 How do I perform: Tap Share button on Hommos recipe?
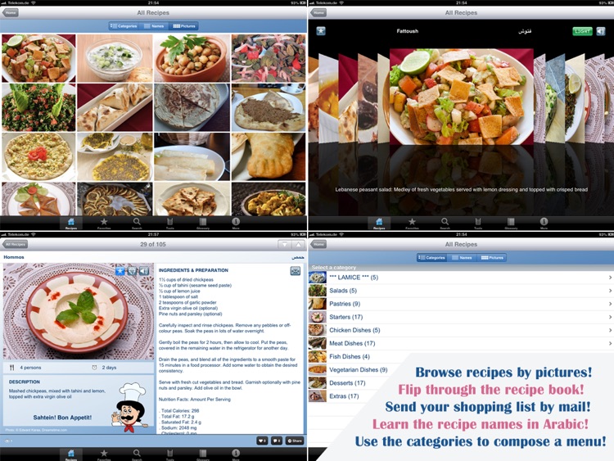295,441
